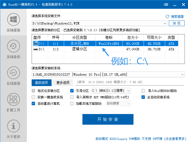188x142 pixels.
Task: Open the 在线重装 (online reinstall) cloud icon
Action: (x=13, y=73)
